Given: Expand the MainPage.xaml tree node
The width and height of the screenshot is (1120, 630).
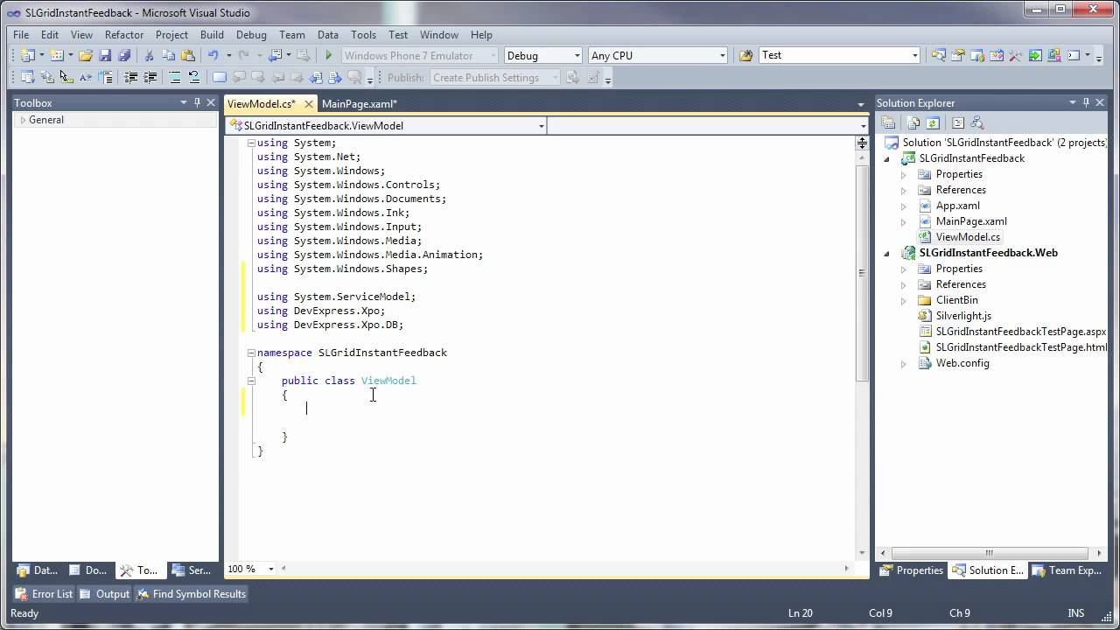Looking at the screenshot, I should [x=904, y=221].
